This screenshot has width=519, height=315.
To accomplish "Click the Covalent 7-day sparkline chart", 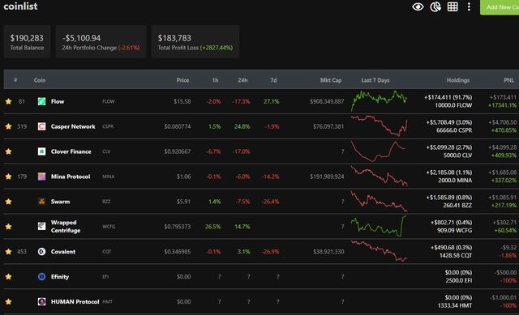I will click(379, 251).
